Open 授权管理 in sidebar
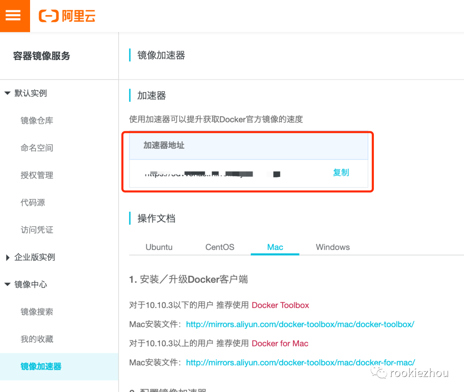This screenshot has height=392, width=464. [37, 175]
